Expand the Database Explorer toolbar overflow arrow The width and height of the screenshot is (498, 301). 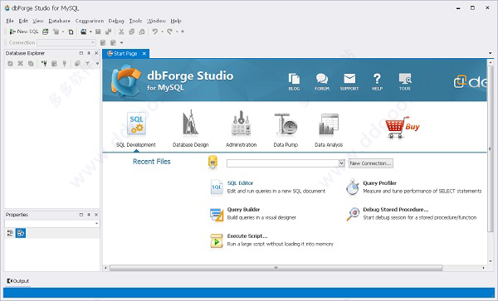coord(97,64)
